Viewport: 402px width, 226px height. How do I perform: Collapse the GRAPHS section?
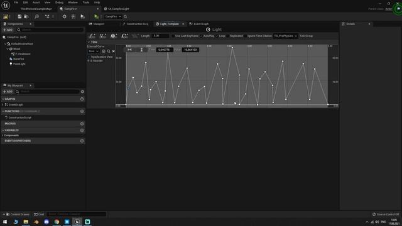3,99
